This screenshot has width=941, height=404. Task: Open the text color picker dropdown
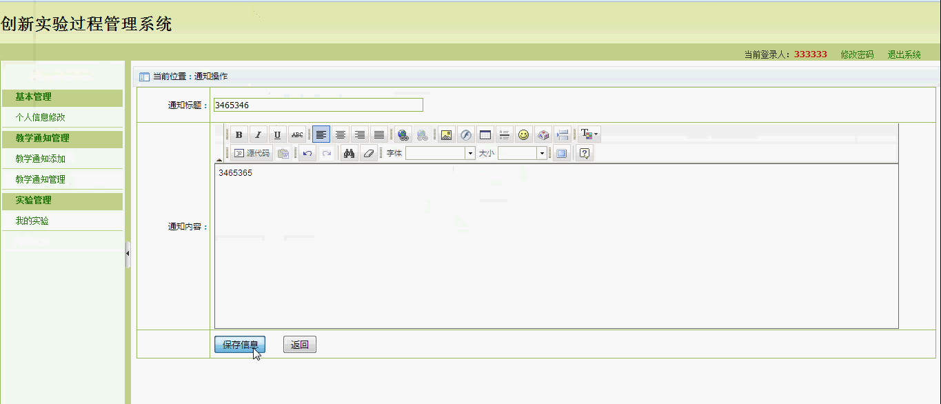pyautogui.click(x=589, y=135)
